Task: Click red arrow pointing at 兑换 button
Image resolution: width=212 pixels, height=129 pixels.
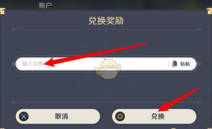Action: [x=179, y=99]
